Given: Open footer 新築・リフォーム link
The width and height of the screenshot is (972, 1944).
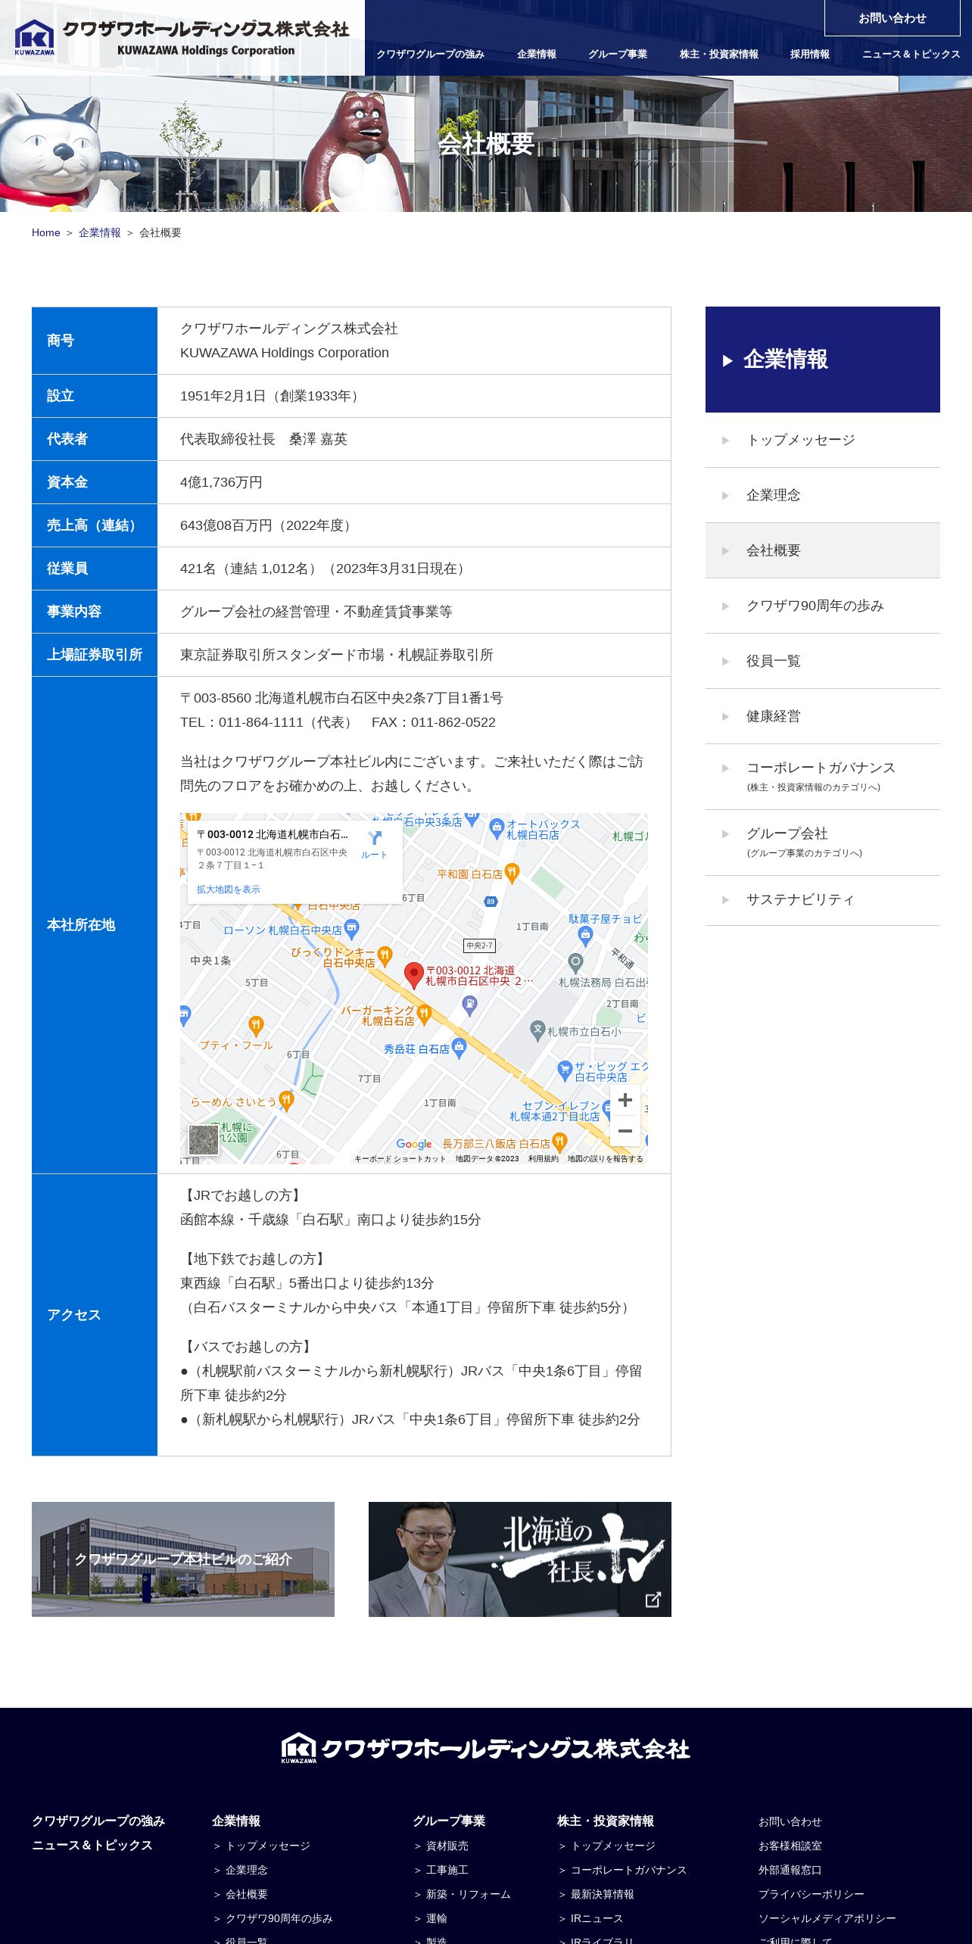Looking at the screenshot, I should tap(469, 1894).
